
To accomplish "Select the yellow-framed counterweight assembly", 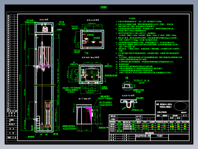I will click(x=48, y=114).
